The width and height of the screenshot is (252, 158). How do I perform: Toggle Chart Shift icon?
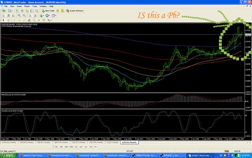(35, 16)
